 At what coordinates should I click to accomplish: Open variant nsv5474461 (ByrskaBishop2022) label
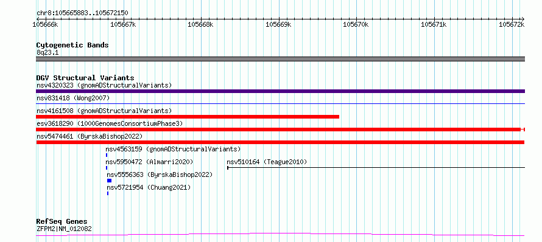[x=89, y=136]
